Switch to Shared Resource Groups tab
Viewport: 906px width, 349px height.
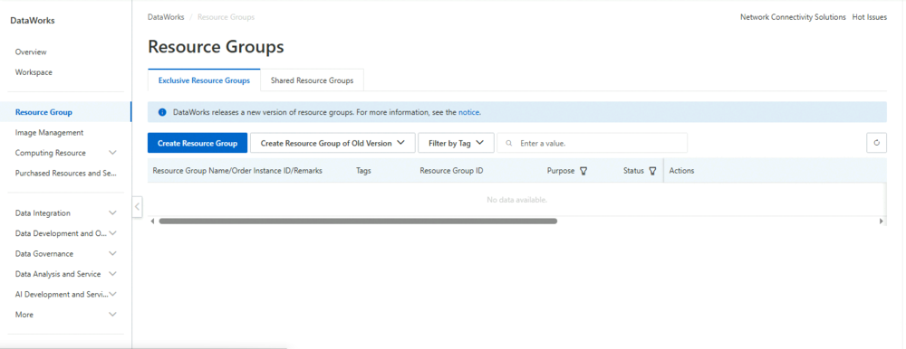[x=312, y=80]
